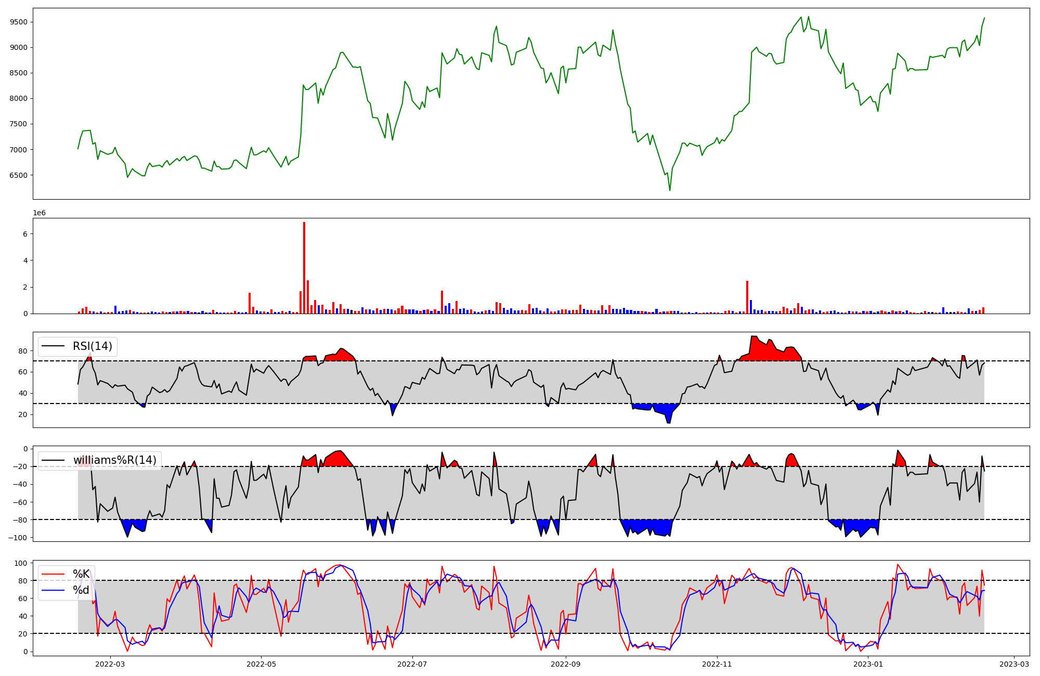Viewport: 1040px width, 676px height.
Task: Click the 2022-09 x-axis tick label
Action: 565,664
